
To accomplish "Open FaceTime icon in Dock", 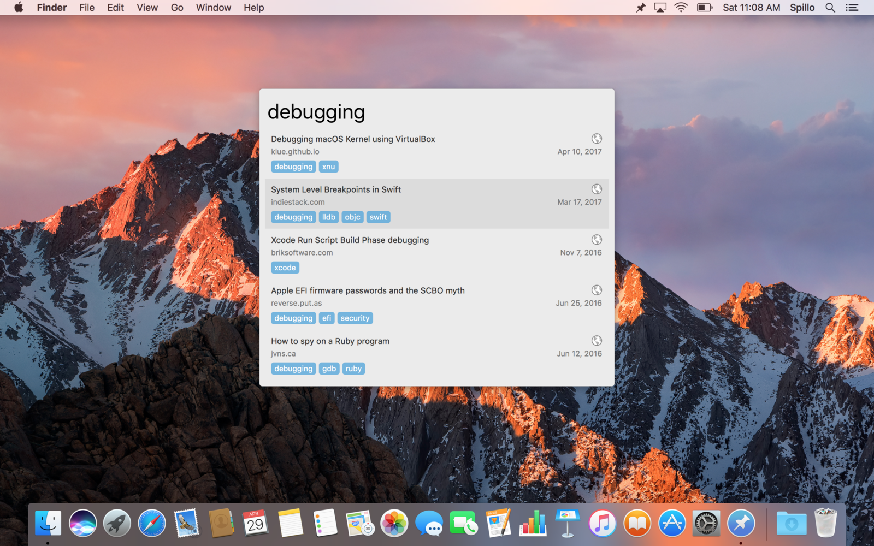I will [464, 524].
